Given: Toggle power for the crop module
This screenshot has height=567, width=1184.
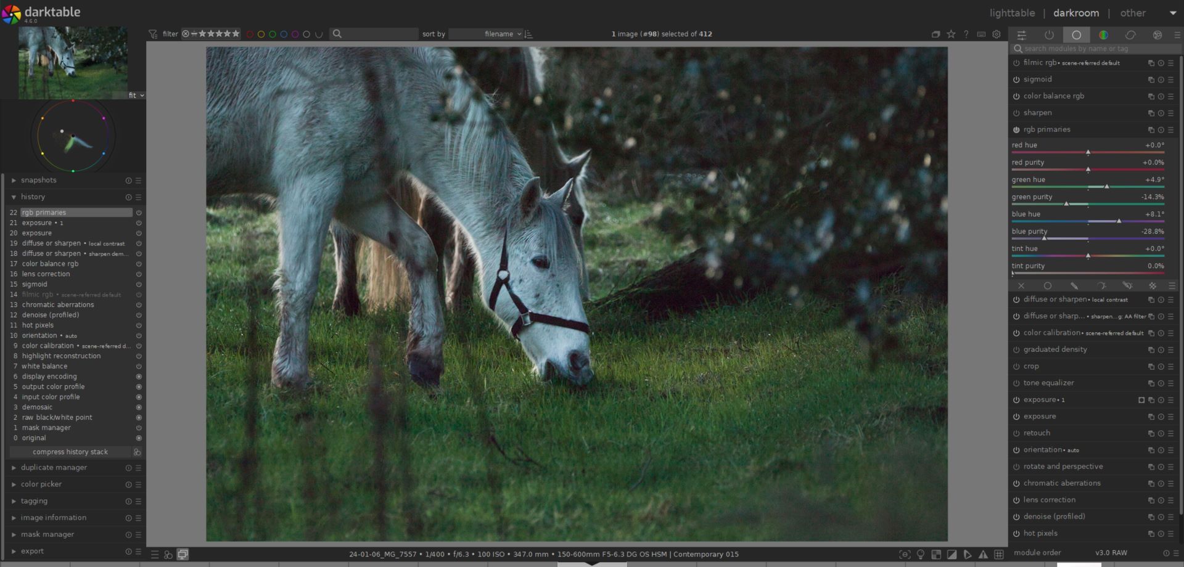Looking at the screenshot, I should click(1016, 367).
